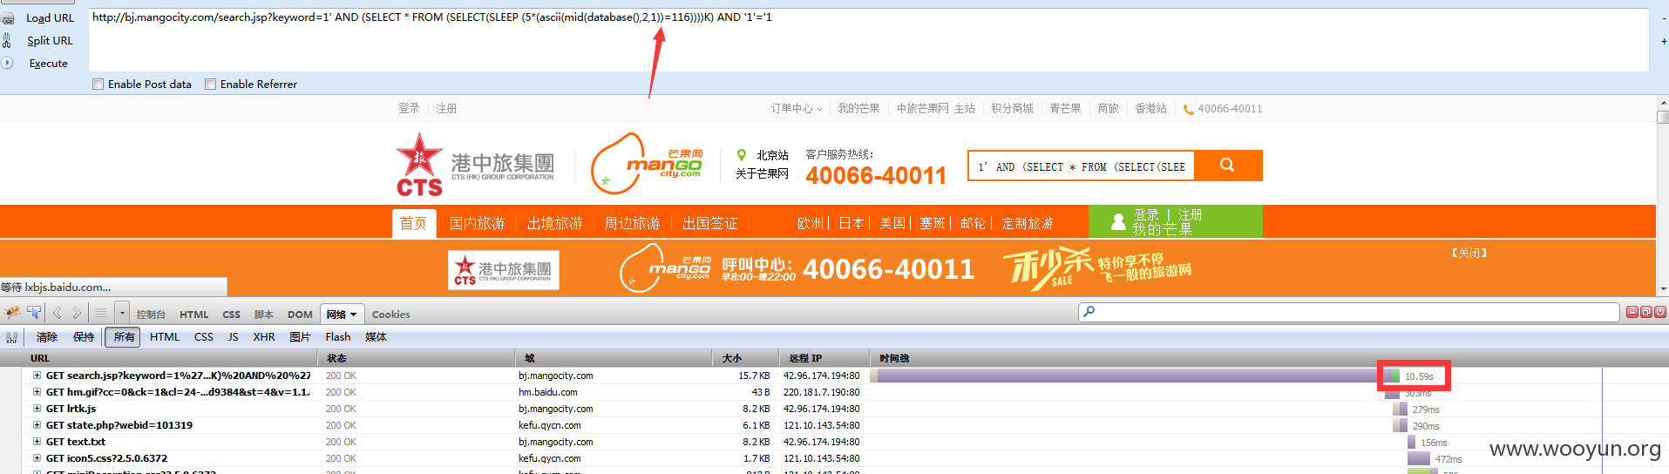Click the phone icon by 40066-40011
Viewport: 1669px width, 474px height.
(x=1188, y=110)
